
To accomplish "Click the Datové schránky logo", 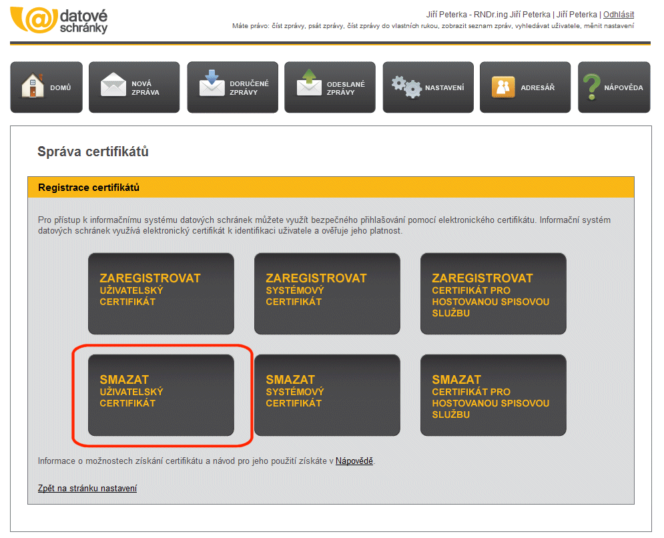I will tap(59, 20).
